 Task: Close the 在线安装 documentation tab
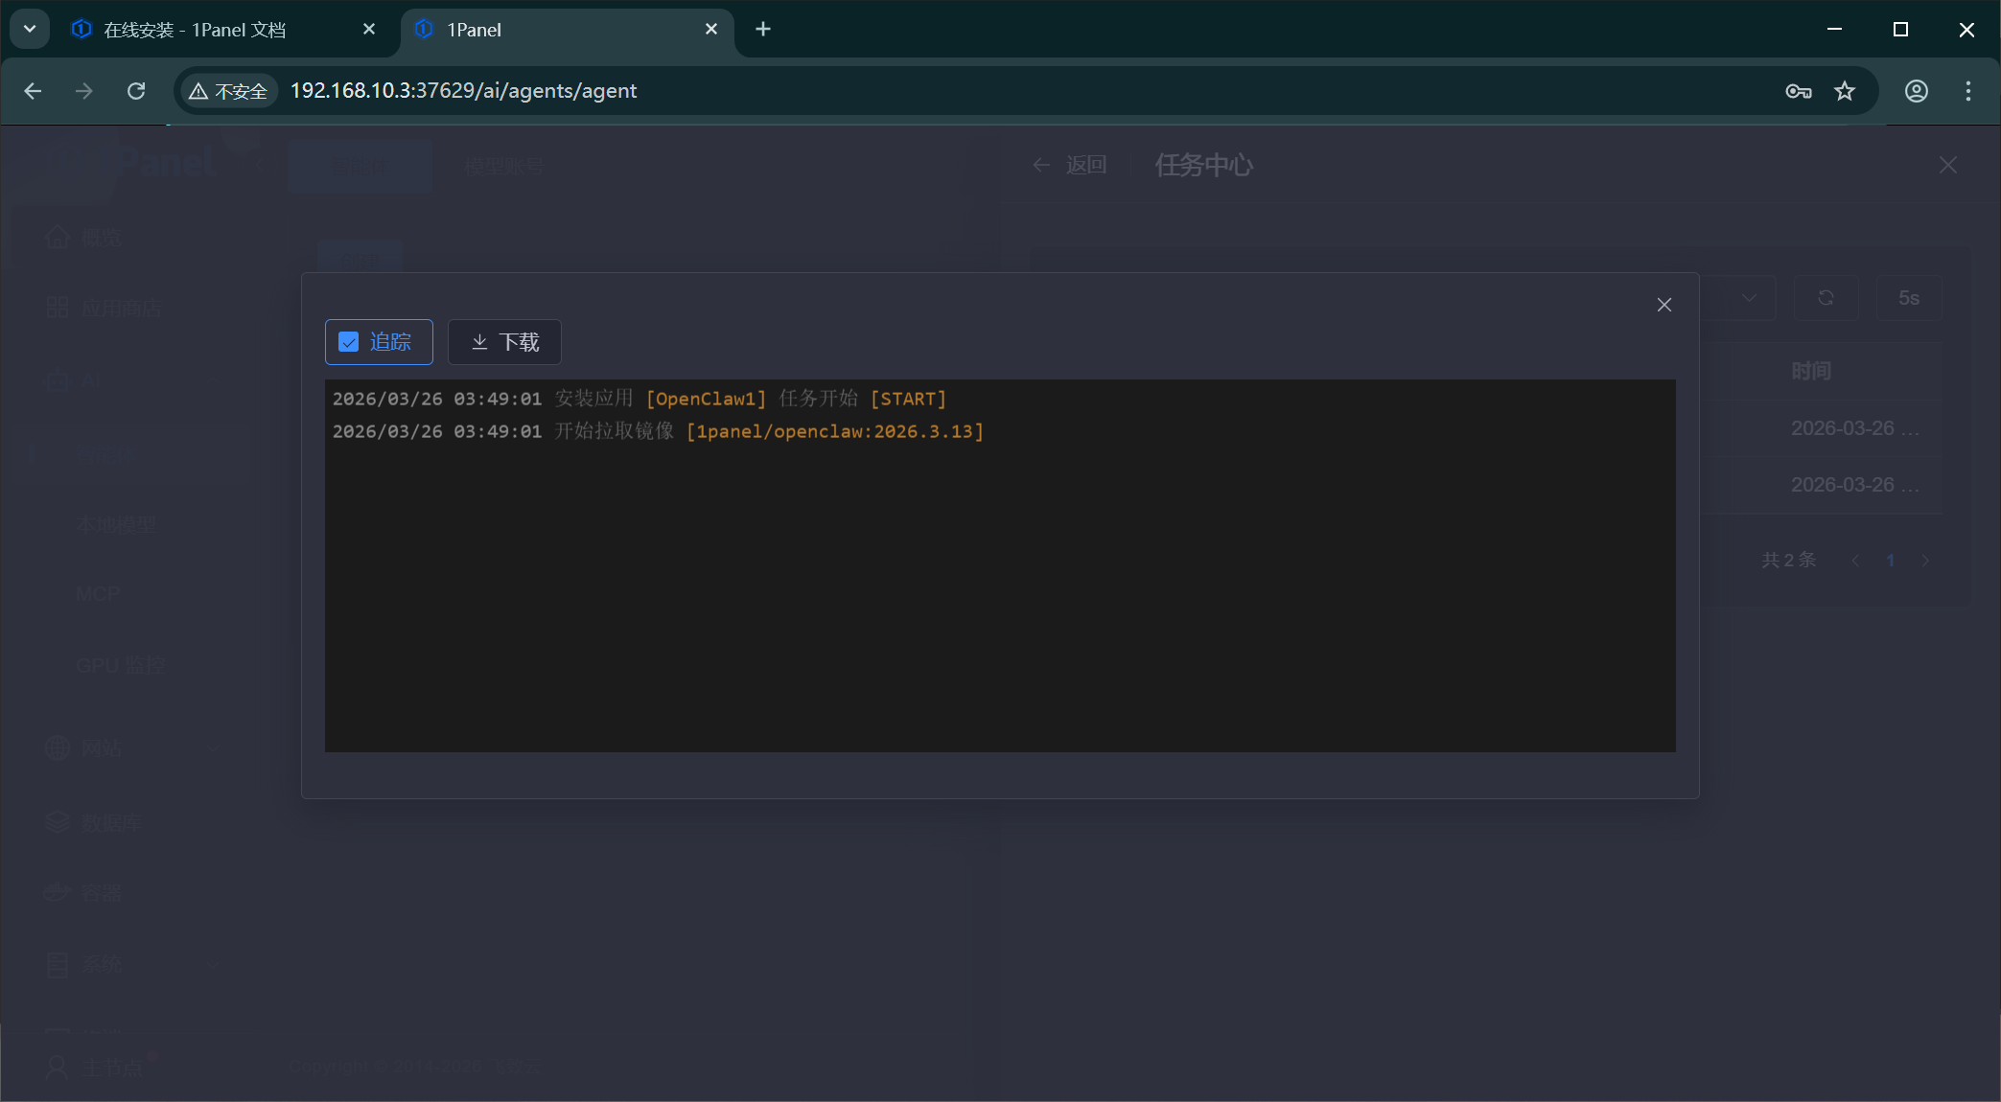click(369, 30)
